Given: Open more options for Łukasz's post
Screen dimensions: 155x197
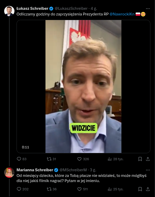Looking at the screenshot, I should tap(148, 8).
